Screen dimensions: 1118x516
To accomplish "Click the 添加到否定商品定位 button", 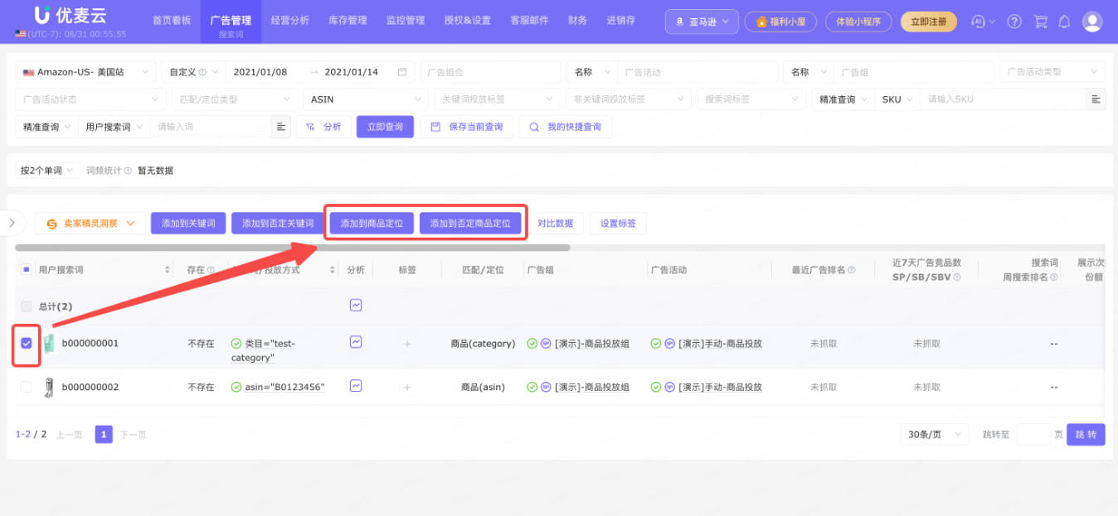I will coord(470,224).
